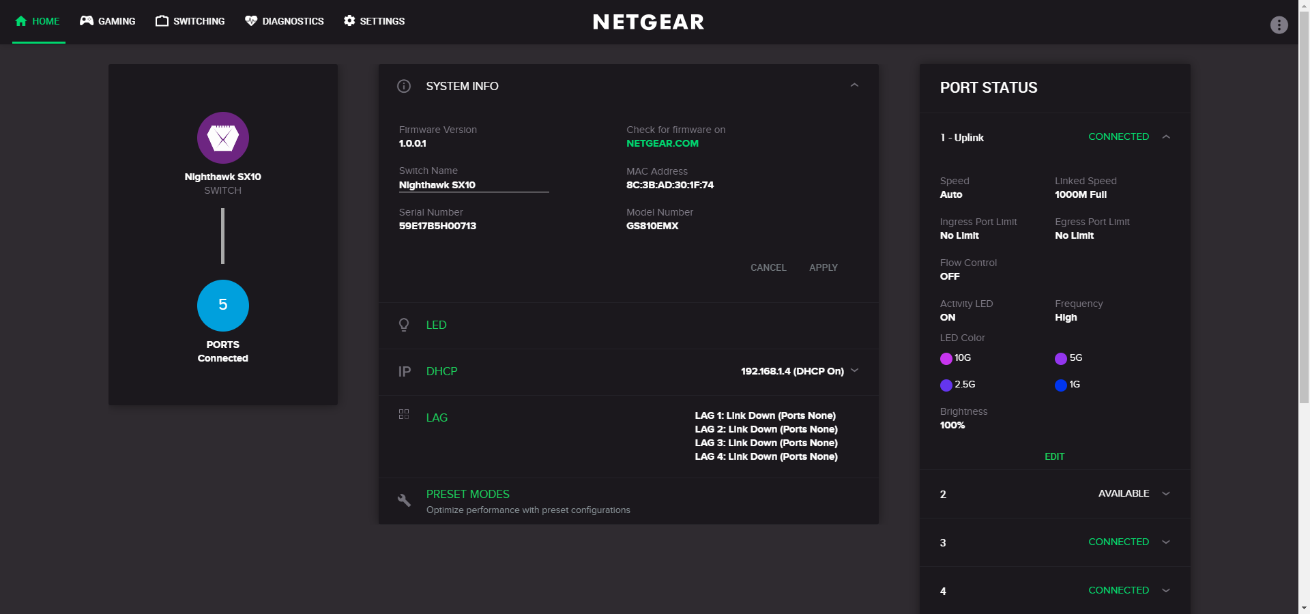Viewport: 1310px width, 614px height.
Task: Click the 192.168.1.4 (DHCP On) value
Action: 792,371
